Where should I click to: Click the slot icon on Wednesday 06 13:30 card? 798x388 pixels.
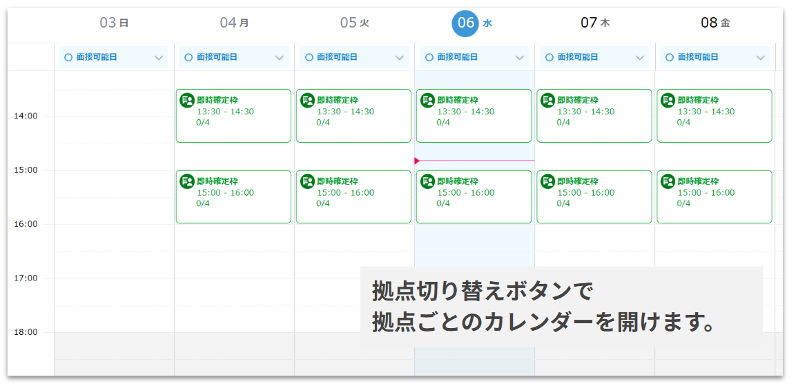427,101
